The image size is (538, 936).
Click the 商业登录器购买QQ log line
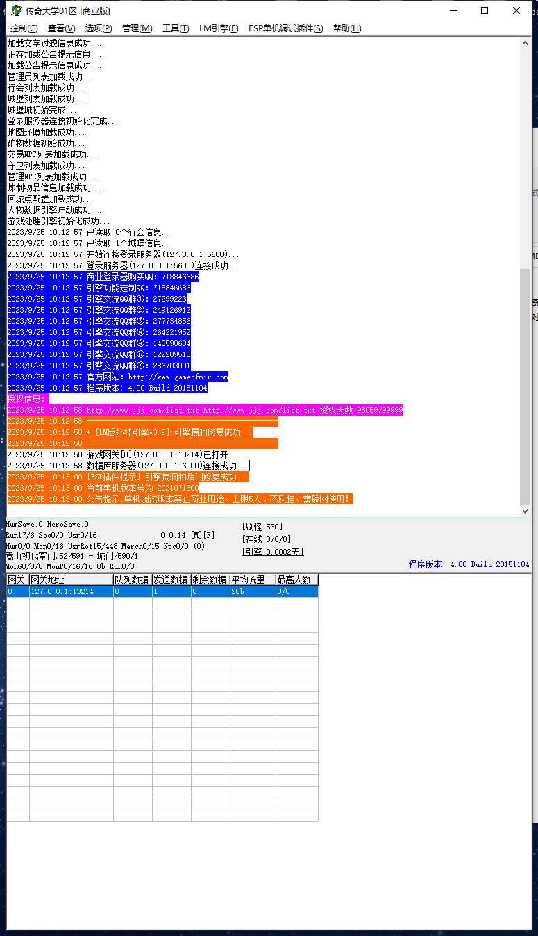click(103, 277)
